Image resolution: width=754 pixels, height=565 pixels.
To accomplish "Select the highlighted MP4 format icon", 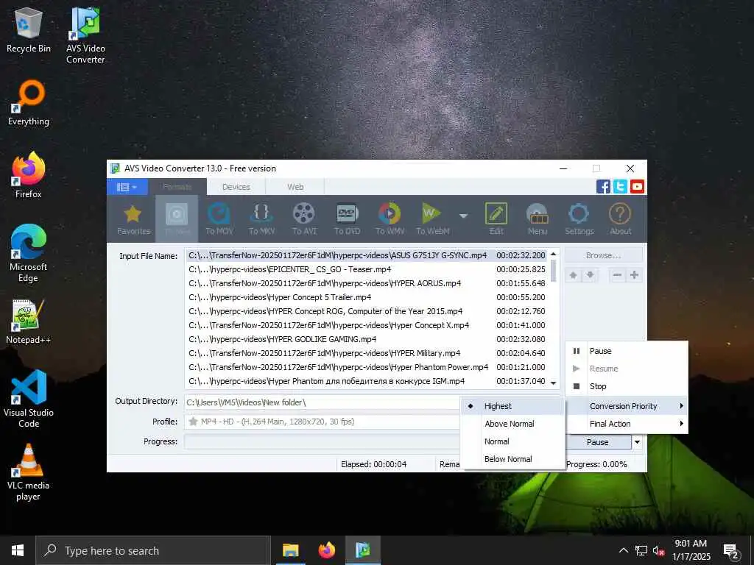I will click(177, 219).
